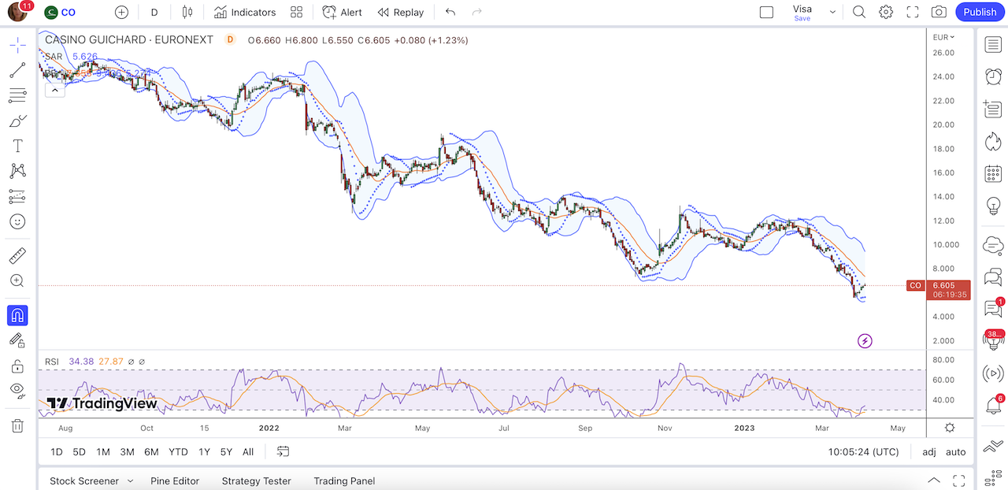Image resolution: width=1008 pixels, height=490 pixels.
Task: Open the CO symbol search field
Action: (60, 12)
